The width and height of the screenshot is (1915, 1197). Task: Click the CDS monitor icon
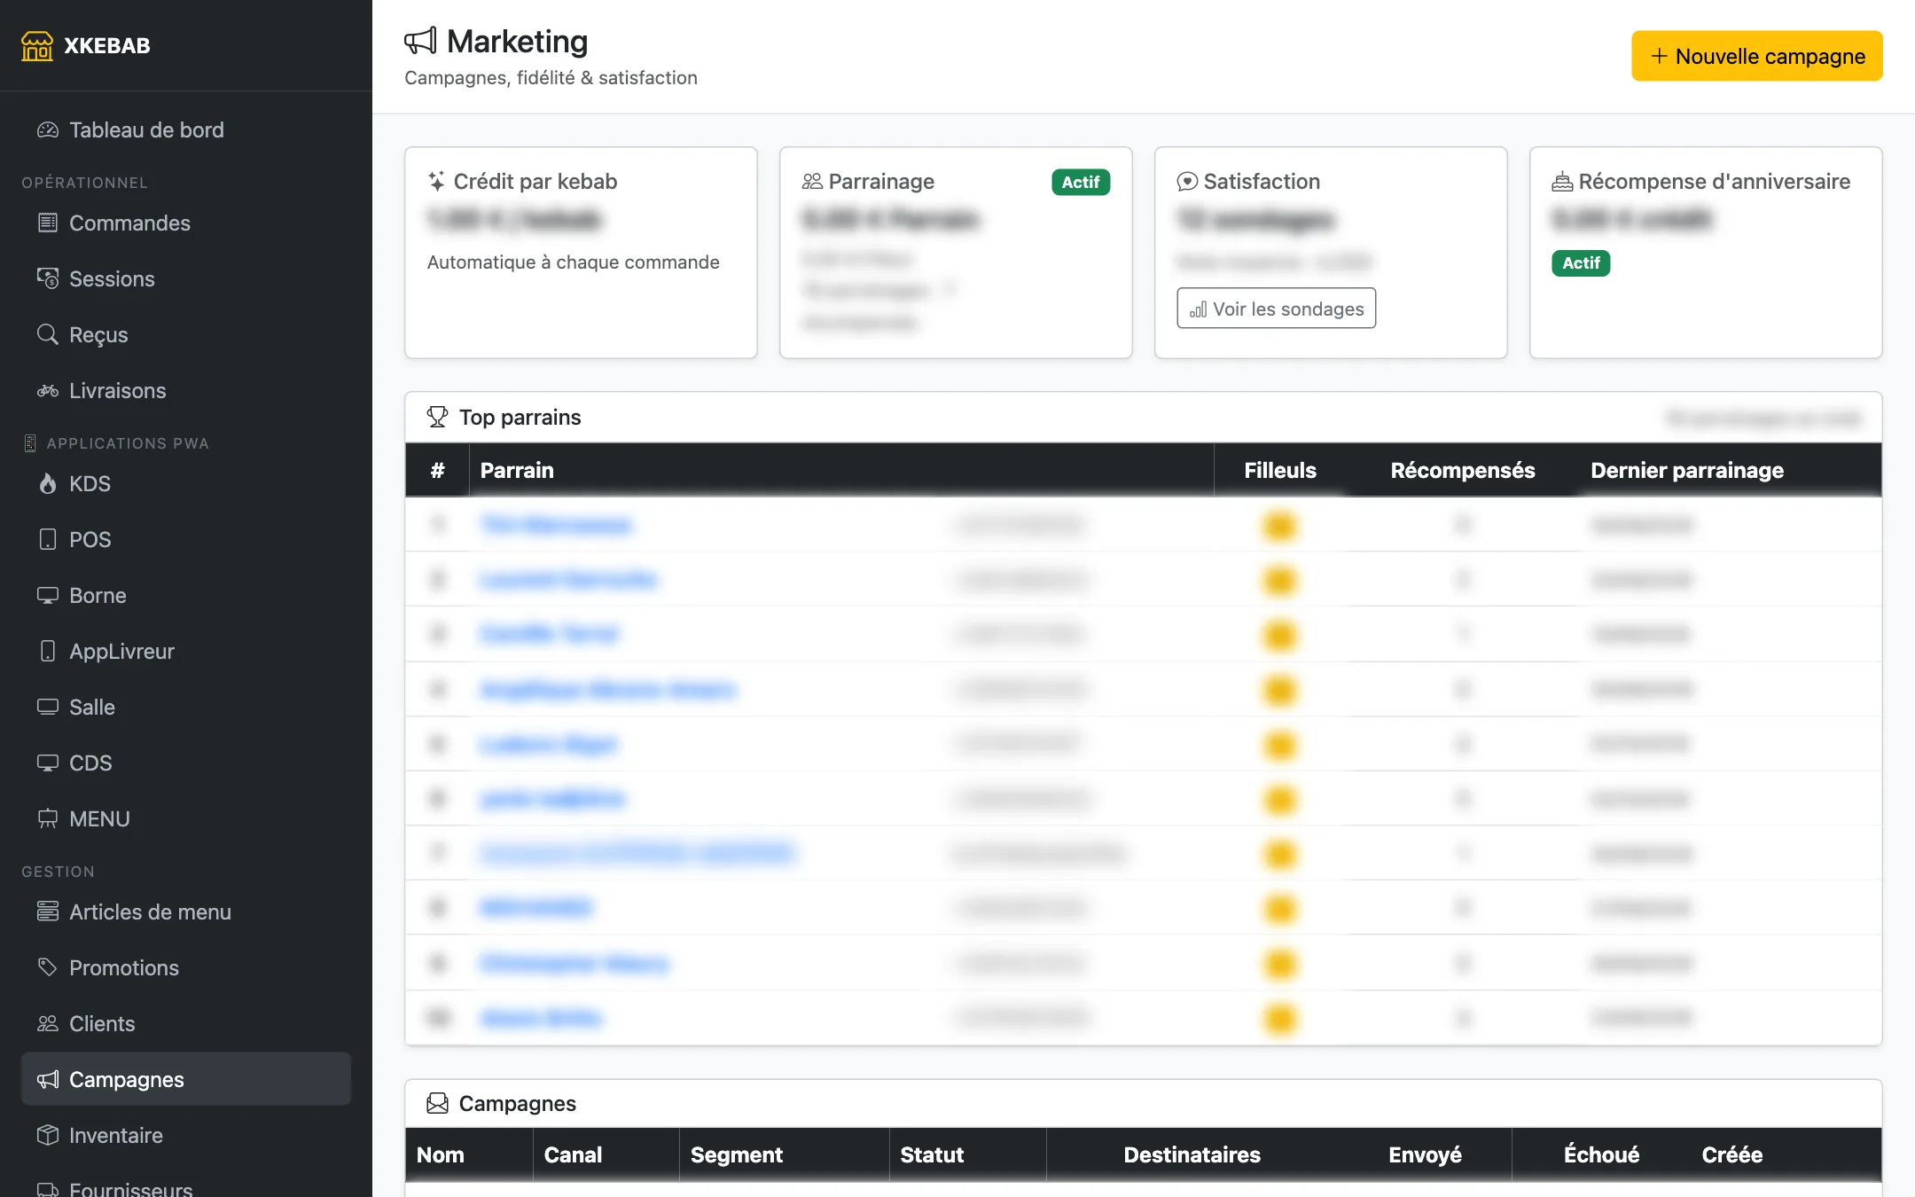point(48,763)
